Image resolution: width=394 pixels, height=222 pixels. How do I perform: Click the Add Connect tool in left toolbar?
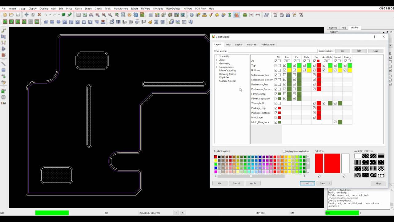4,31
